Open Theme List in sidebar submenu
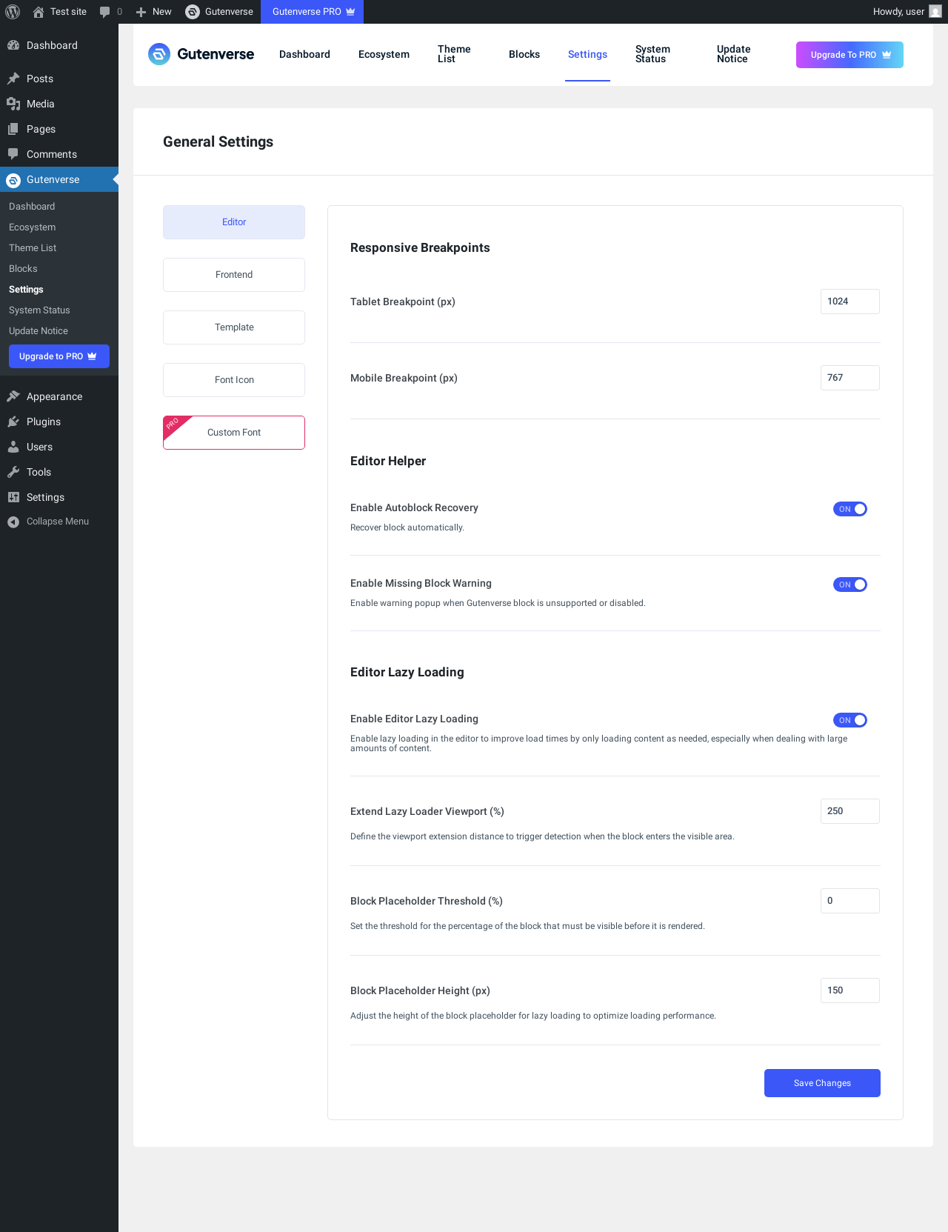This screenshot has height=1232, width=948. 33,248
